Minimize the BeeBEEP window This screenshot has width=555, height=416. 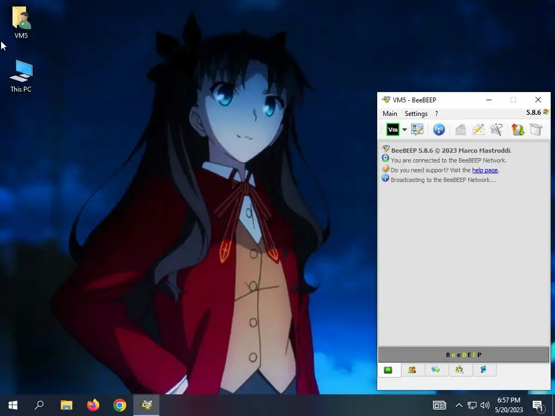(x=489, y=100)
